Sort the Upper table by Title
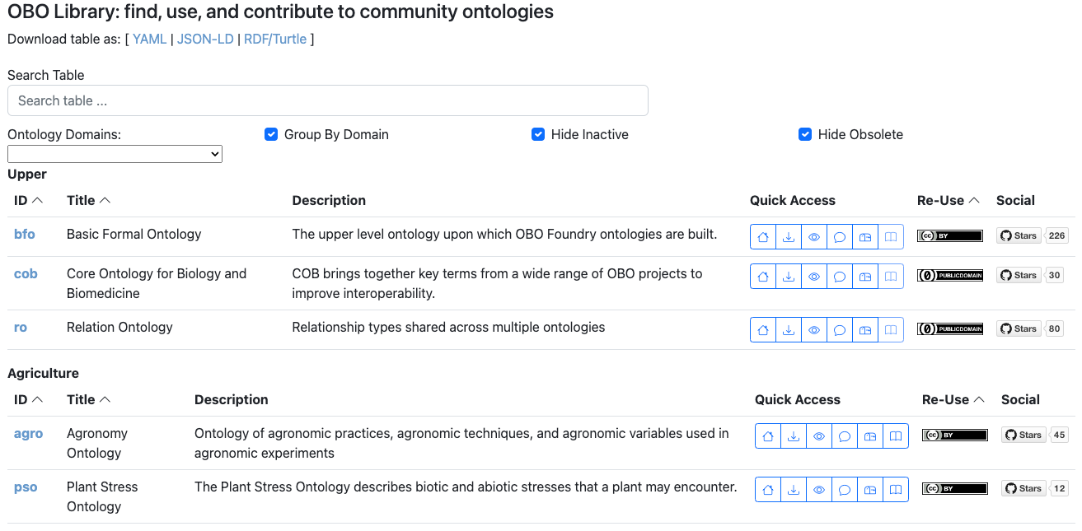 click(88, 200)
